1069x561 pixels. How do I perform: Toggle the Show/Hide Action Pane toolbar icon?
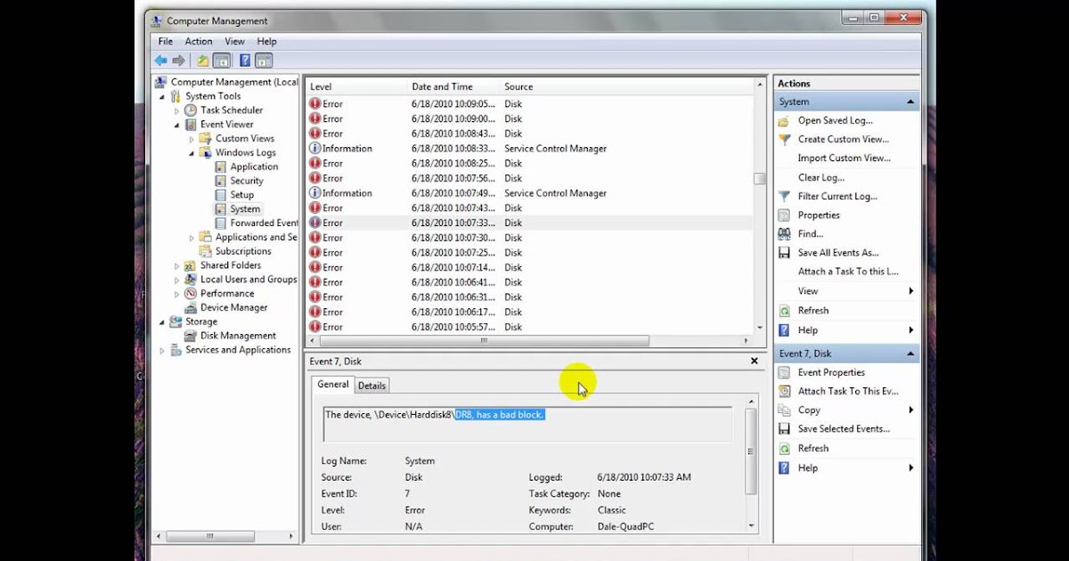click(x=263, y=61)
